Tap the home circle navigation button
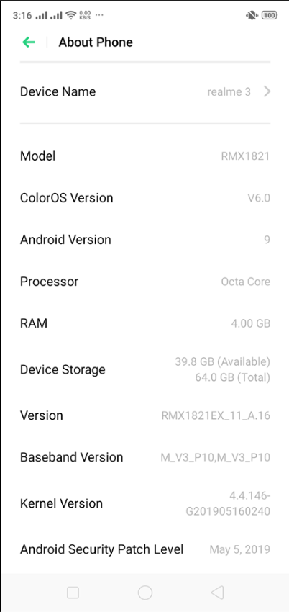Viewport: 289px width, 612px height. (145, 593)
